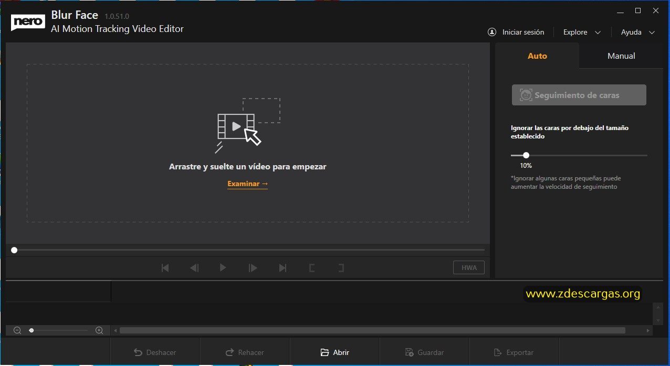Zoom out the timeline with minus magnifier
Image resolution: width=670 pixels, height=366 pixels.
pos(17,330)
